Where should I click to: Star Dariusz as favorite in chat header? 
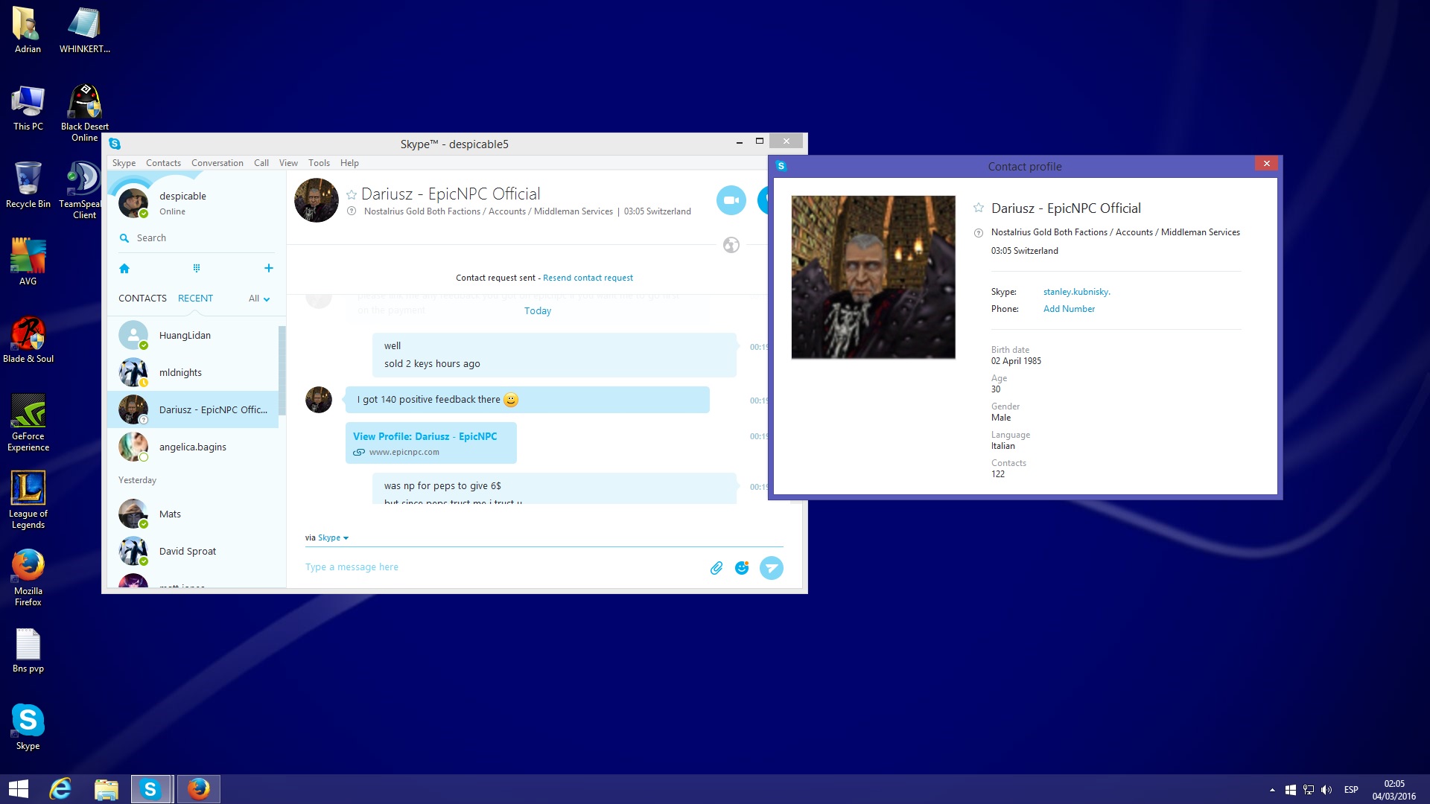pyautogui.click(x=352, y=194)
